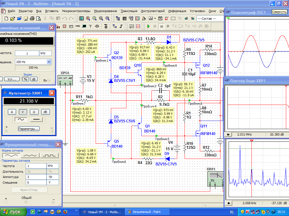Select sine waveform in function generator
The height and width of the screenshot is (216, 289).
11,155
